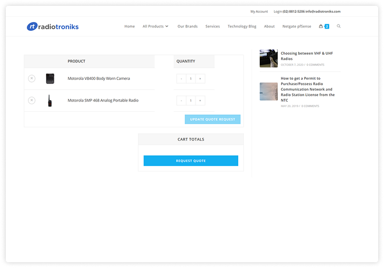Remove Motorola SMP 468 Analog Portable Radio
The image size is (384, 268).
tap(32, 100)
